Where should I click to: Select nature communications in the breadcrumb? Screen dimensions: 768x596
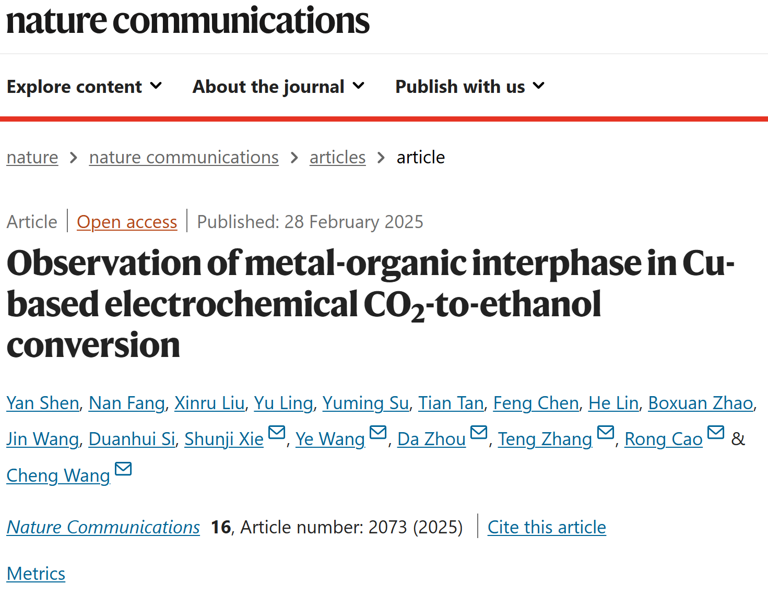(184, 157)
